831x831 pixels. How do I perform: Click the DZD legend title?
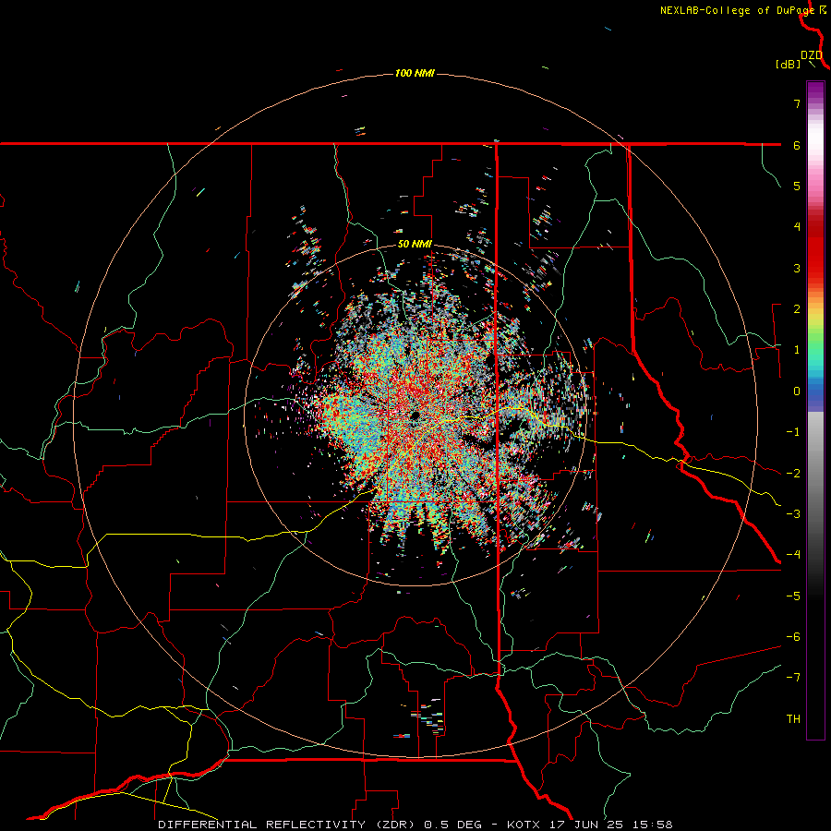812,55
